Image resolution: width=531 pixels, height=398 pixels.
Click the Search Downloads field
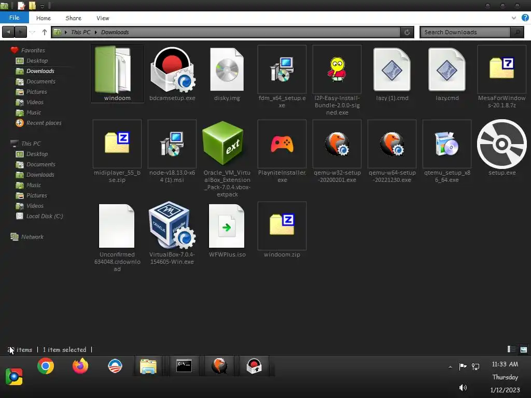click(465, 32)
